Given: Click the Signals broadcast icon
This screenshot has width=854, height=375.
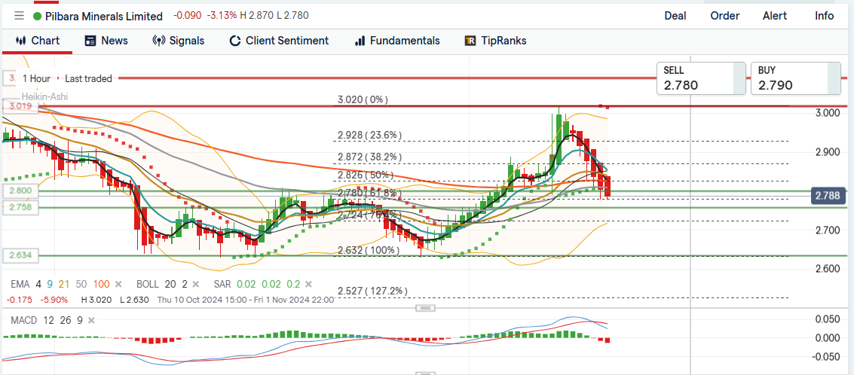Looking at the screenshot, I should 158,41.
